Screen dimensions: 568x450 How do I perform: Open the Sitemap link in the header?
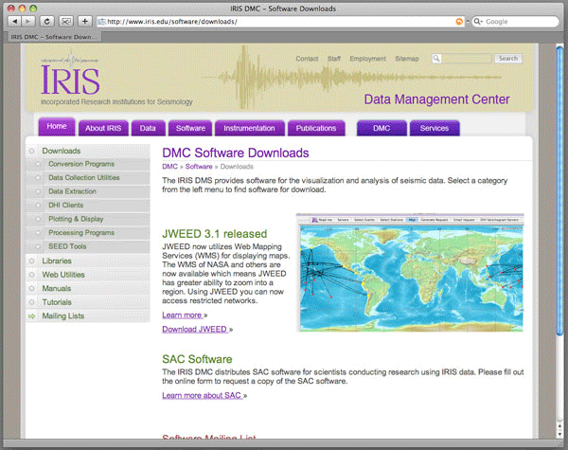[x=407, y=59]
